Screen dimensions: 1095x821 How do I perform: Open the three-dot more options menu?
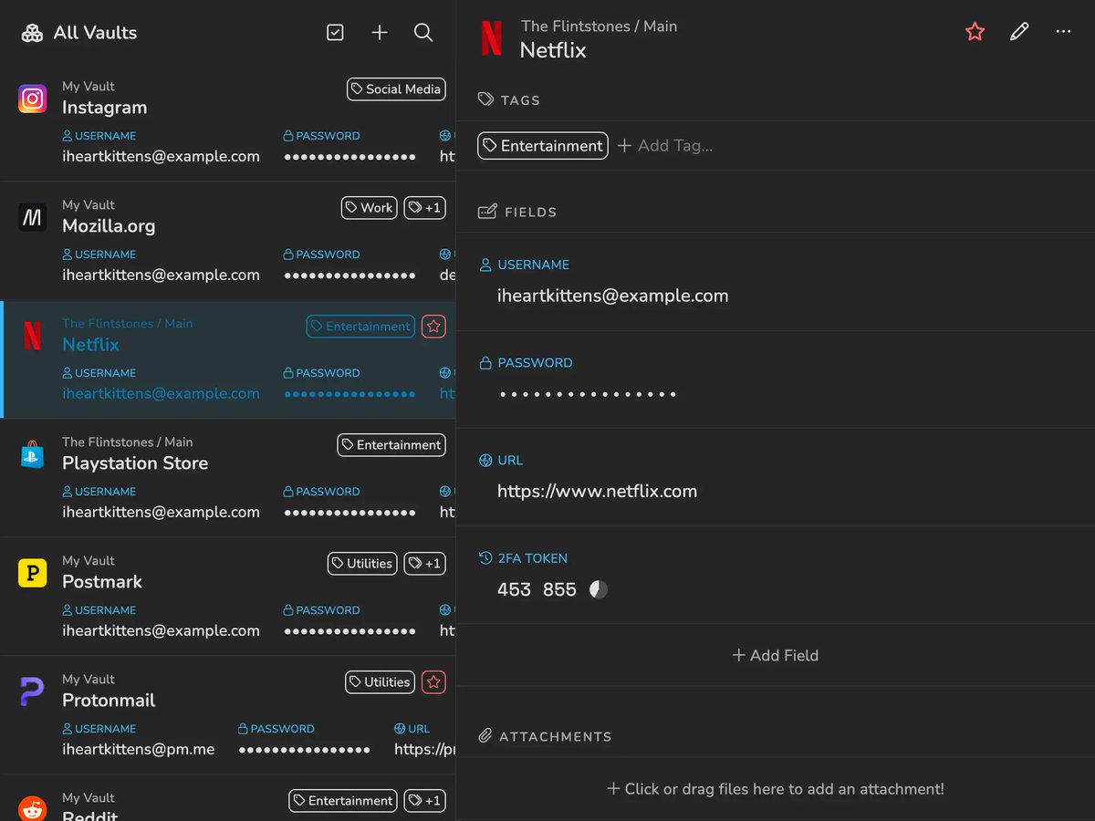tap(1063, 32)
